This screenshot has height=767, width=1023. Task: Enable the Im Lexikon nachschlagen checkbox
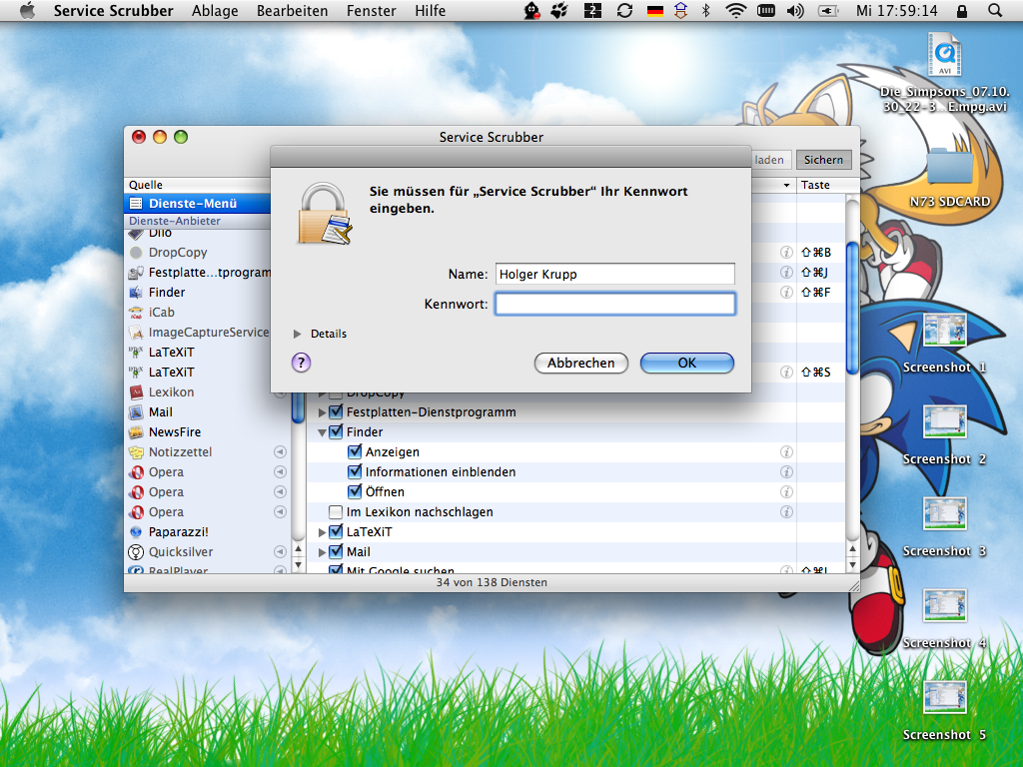[x=336, y=512]
